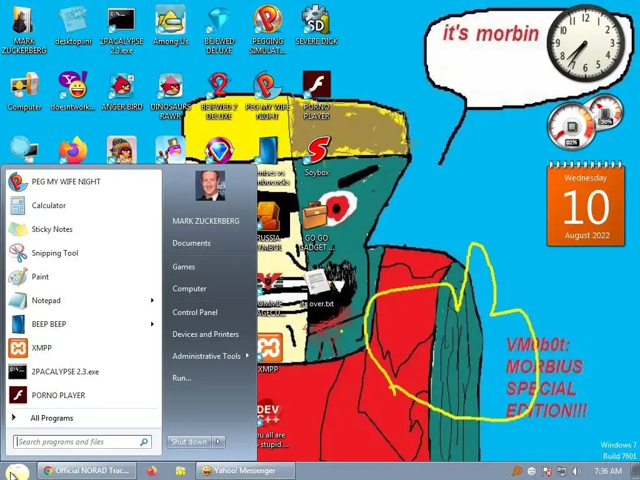The height and width of the screenshot is (480, 640).
Task: Click the analog clock gadget
Action: pyautogui.click(x=585, y=42)
